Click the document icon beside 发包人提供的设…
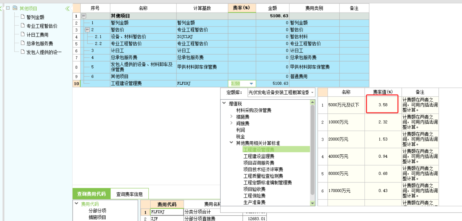This screenshot has width=462, height=221. 23,52
